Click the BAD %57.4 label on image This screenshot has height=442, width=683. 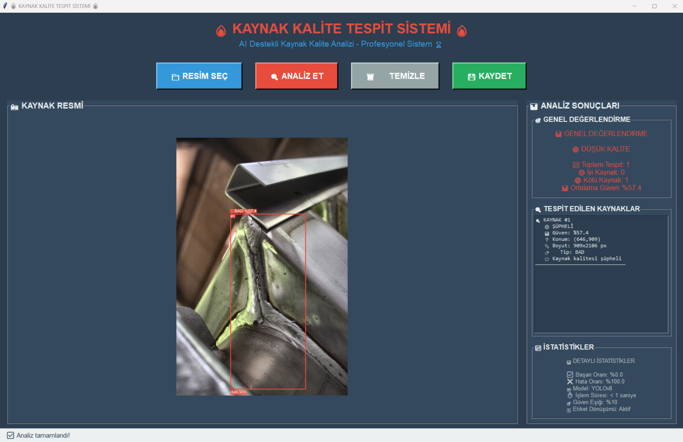[x=243, y=211]
